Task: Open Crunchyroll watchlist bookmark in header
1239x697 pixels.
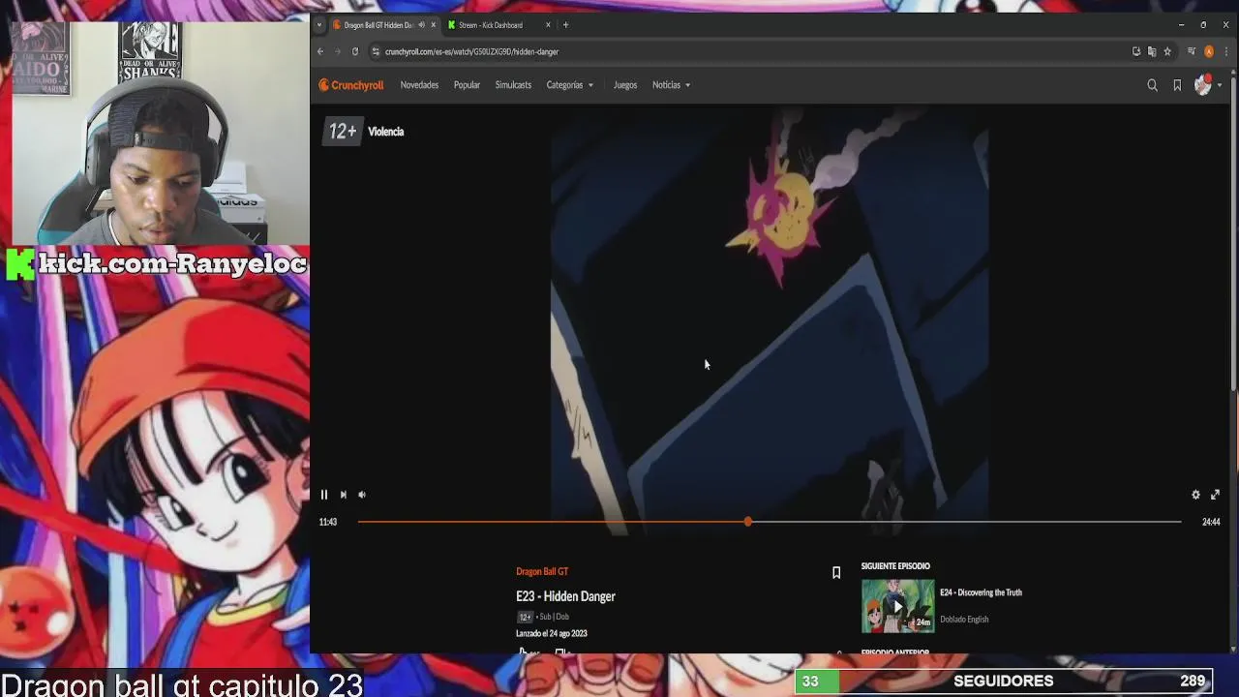Action: [1177, 85]
